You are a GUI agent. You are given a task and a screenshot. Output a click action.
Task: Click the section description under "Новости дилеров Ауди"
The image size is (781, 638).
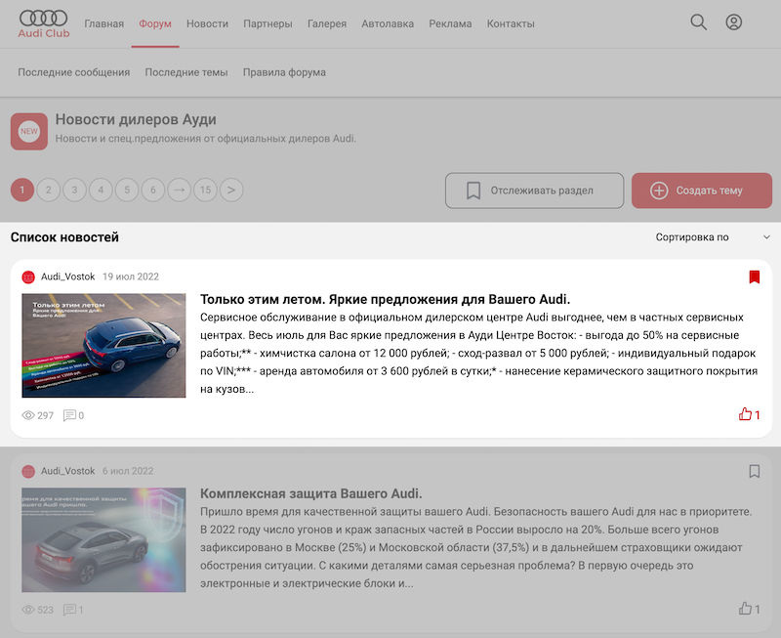pos(206,139)
